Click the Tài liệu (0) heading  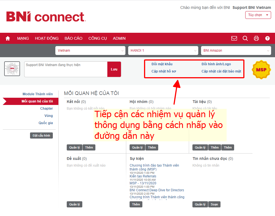[x=202, y=102]
